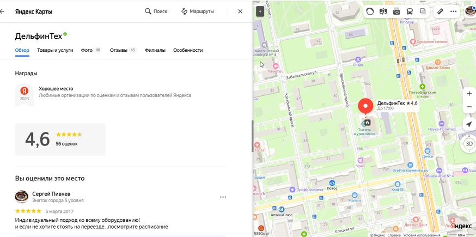
Task: Open Маршруты route planner
Action: click(x=198, y=11)
